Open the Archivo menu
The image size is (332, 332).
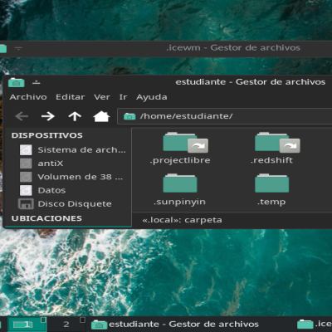[x=28, y=97]
